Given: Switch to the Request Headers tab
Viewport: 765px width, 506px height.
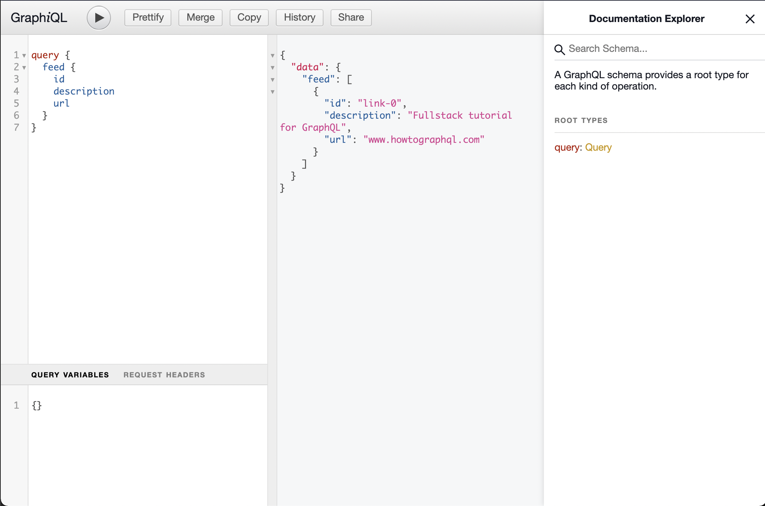Looking at the screenshot, I should pos(164,375).
